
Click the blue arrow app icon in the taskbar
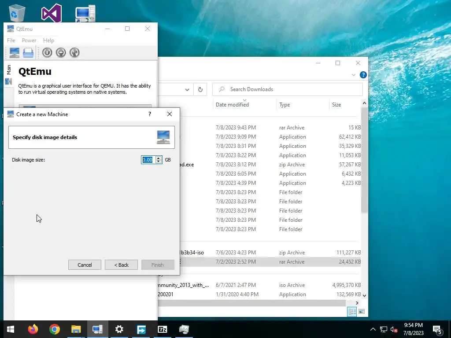click(x=141, y=329)
